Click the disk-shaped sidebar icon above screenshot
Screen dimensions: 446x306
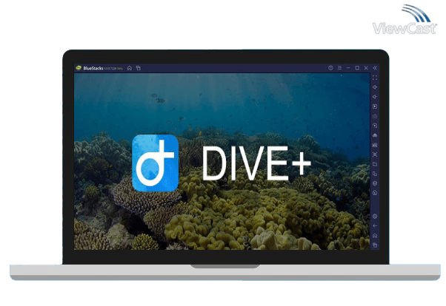(x=375, y=145)
